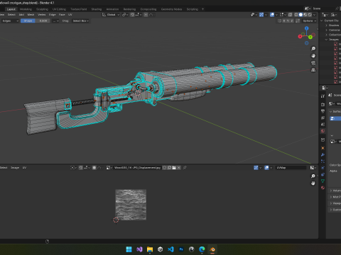
Task: Open the viewport Options dropdown
Action: click(309, 21)
